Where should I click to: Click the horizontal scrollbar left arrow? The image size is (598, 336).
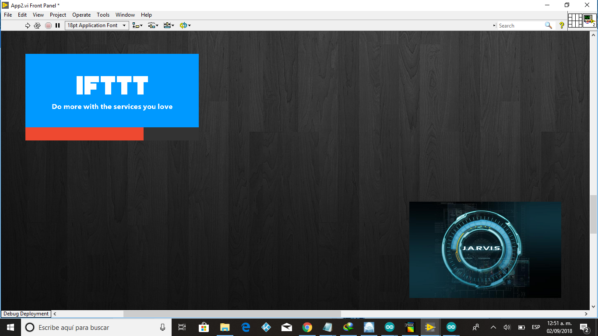coord(55,314)
